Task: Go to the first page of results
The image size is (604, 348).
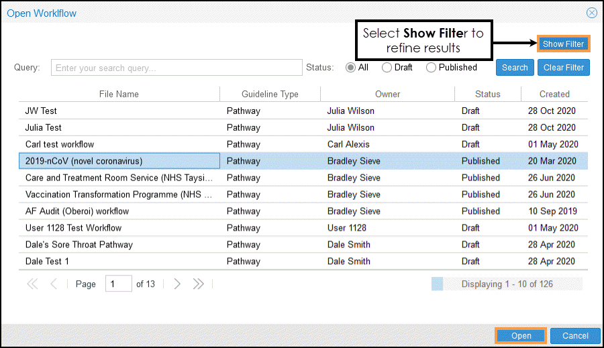Action: click(x=32, y=284)
